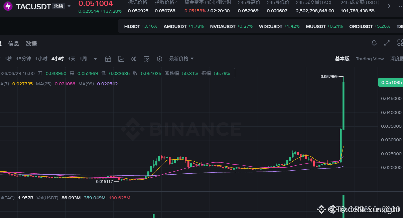This screenshot has width=403, height=218.
Task: Click the hexagon icon beside 最新价格
Action: [160, 59]
